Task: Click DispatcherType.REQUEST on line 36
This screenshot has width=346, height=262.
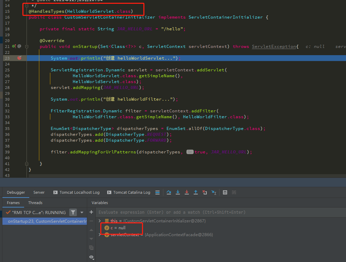Action: tap(136, 134)
